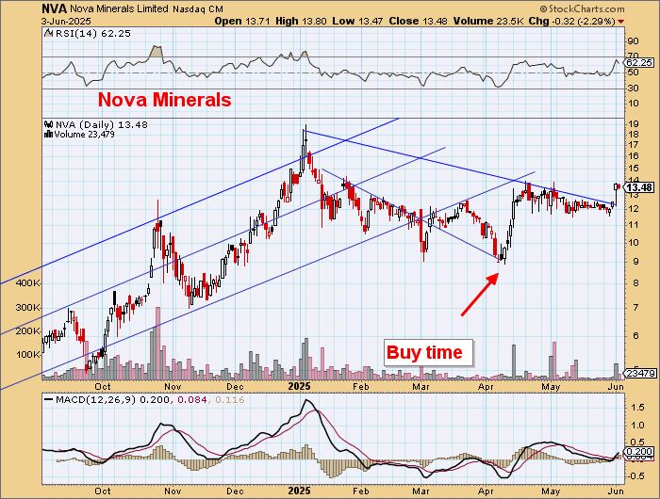Click the 16 price level on the price axis
660x499 pixels.
pyautogui.click(x=633, y=156)
